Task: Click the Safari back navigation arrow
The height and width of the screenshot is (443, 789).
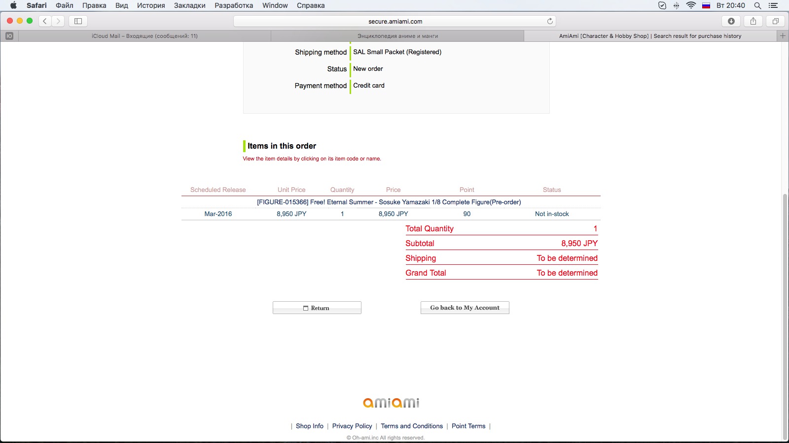Action: pyautogui.click(x=45, y=21)
